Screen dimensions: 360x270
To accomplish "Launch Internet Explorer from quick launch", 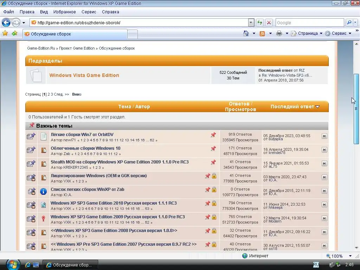I will point(28,265).
